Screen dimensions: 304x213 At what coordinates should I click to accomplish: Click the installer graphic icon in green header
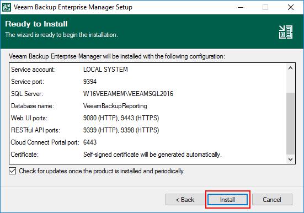point(286,32)
